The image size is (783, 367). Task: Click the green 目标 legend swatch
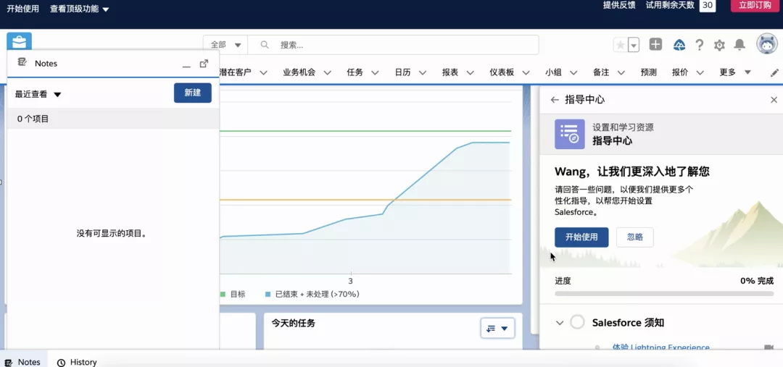coord(223,294)
